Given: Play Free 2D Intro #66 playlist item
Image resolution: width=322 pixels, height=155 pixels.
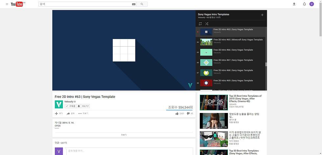Looking at the screenshot, I should point(230,52).
